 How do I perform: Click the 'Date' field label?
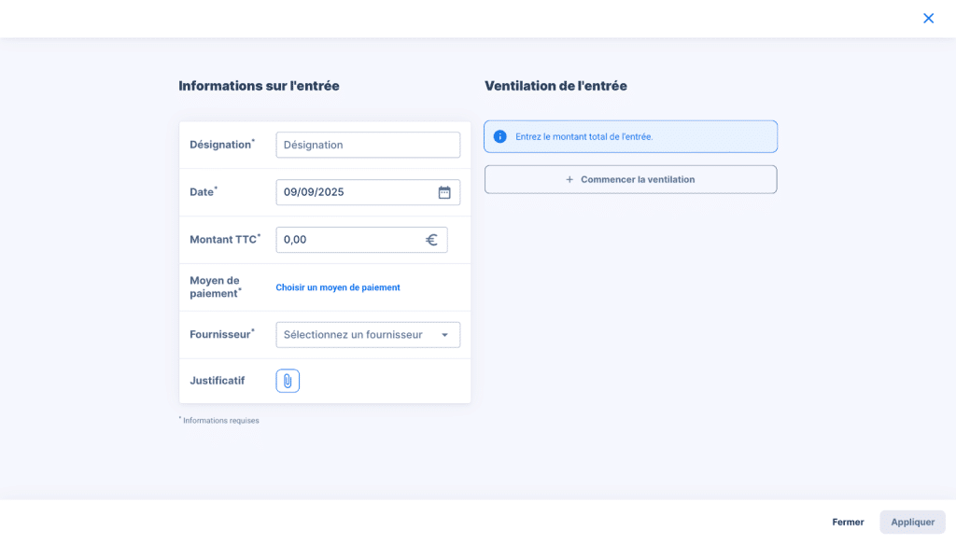pyautogui.click(x=202, y=192)
